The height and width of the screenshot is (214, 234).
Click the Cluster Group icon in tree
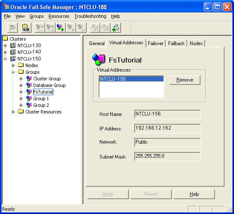tap(29, 79)
